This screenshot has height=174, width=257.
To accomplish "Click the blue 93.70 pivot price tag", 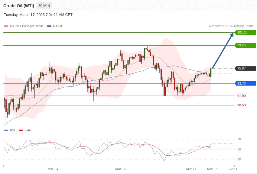I will coord(245,83).
